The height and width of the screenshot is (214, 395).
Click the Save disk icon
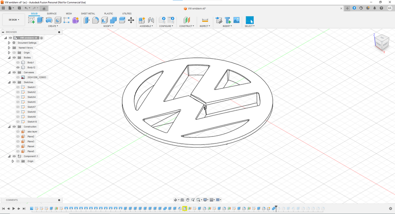click(19, 8)
